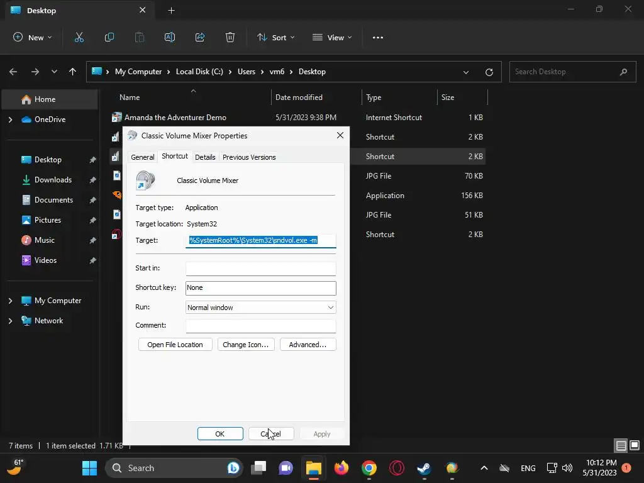Click Cancel in the Properties dialog
Viewport: 644px width, 483px height.
pyautogui.click(x=271, y=434)
